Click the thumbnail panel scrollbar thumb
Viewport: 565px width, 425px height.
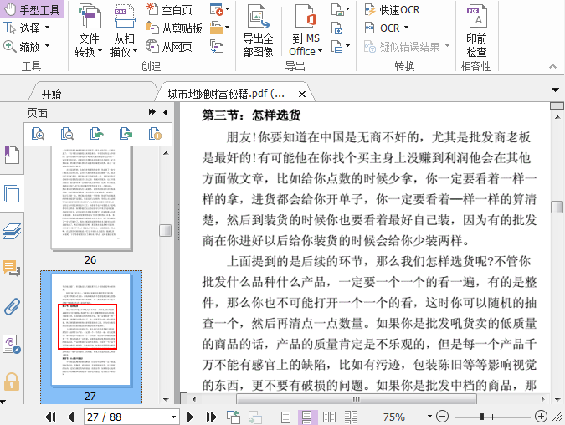coord(166,231)
